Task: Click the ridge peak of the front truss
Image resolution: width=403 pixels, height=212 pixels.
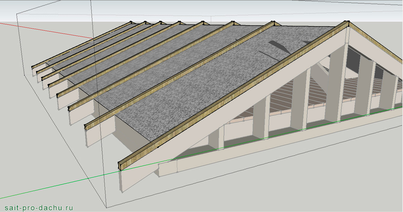Action: [x=347, y=23]
